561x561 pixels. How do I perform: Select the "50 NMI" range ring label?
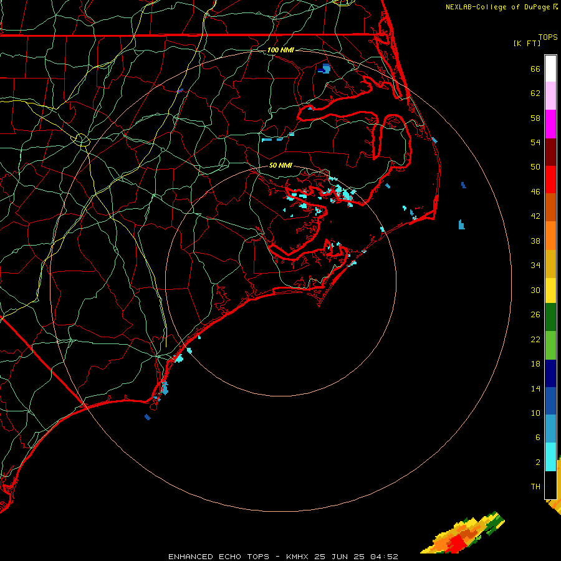(280, 165)
